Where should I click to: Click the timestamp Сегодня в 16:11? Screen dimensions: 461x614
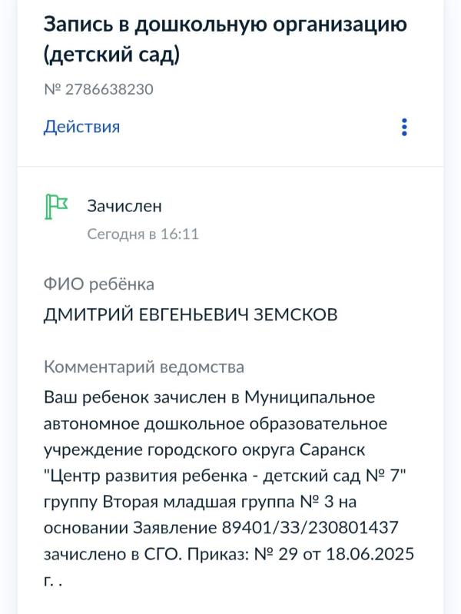point(143,234)
